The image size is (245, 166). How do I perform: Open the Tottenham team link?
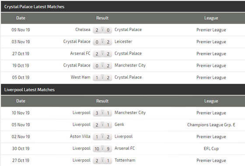tap(125, 160)
